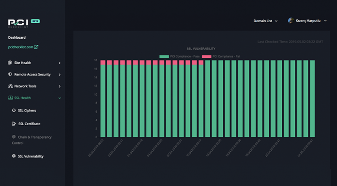Screen dimensions: 337x186
Task: Click the SSL Health laptop icon
Action: 10,98
